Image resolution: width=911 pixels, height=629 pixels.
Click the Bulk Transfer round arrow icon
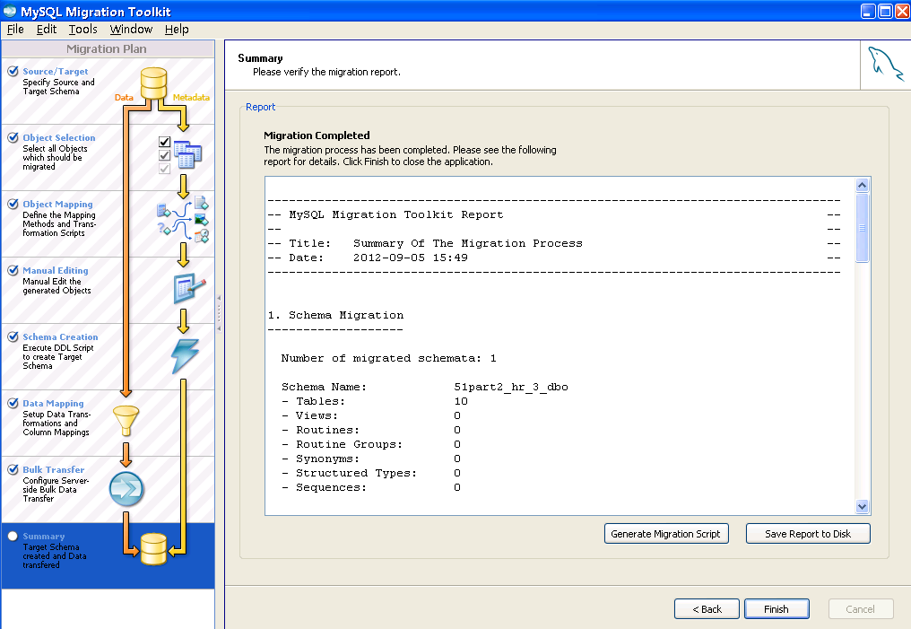pos(126,488)
